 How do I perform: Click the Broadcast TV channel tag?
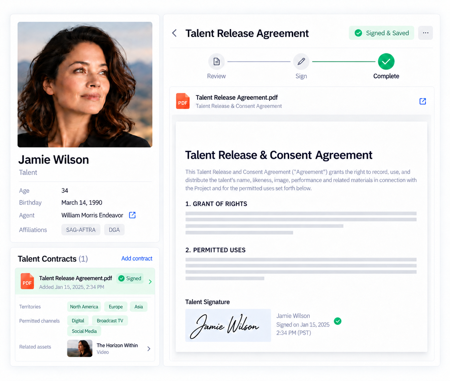tap(110, 321)
